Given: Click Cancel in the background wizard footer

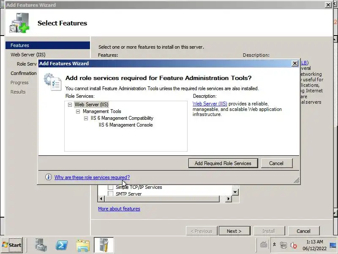Looking at the screenshot, I should tap(303, 231).
